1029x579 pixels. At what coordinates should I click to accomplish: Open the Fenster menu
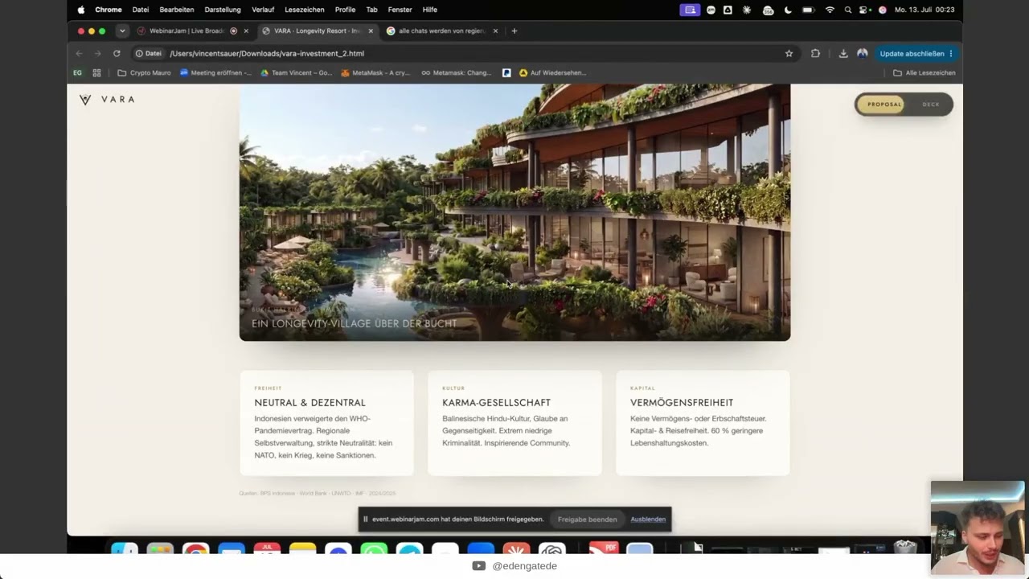[x=400, y=10]
